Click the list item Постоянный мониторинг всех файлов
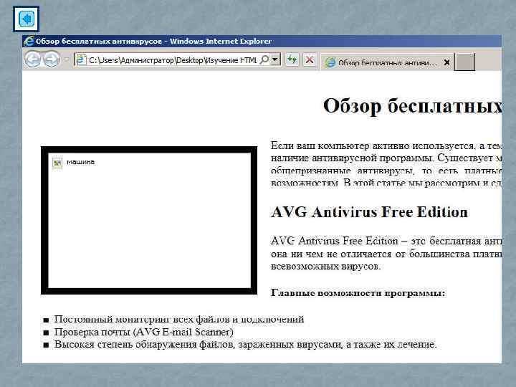The height and width of the screenshot is (387, 516). [179, 319]
